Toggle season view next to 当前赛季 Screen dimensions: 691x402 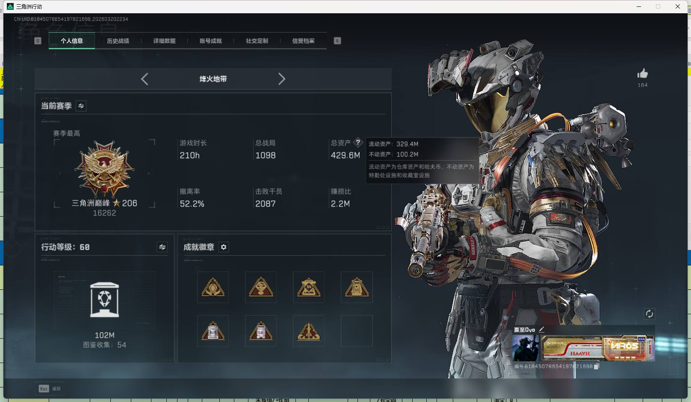[x=81, y=106]
